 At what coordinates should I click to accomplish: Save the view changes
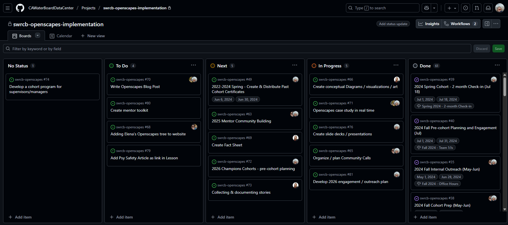pyautogui.click(x=498, y=49)
